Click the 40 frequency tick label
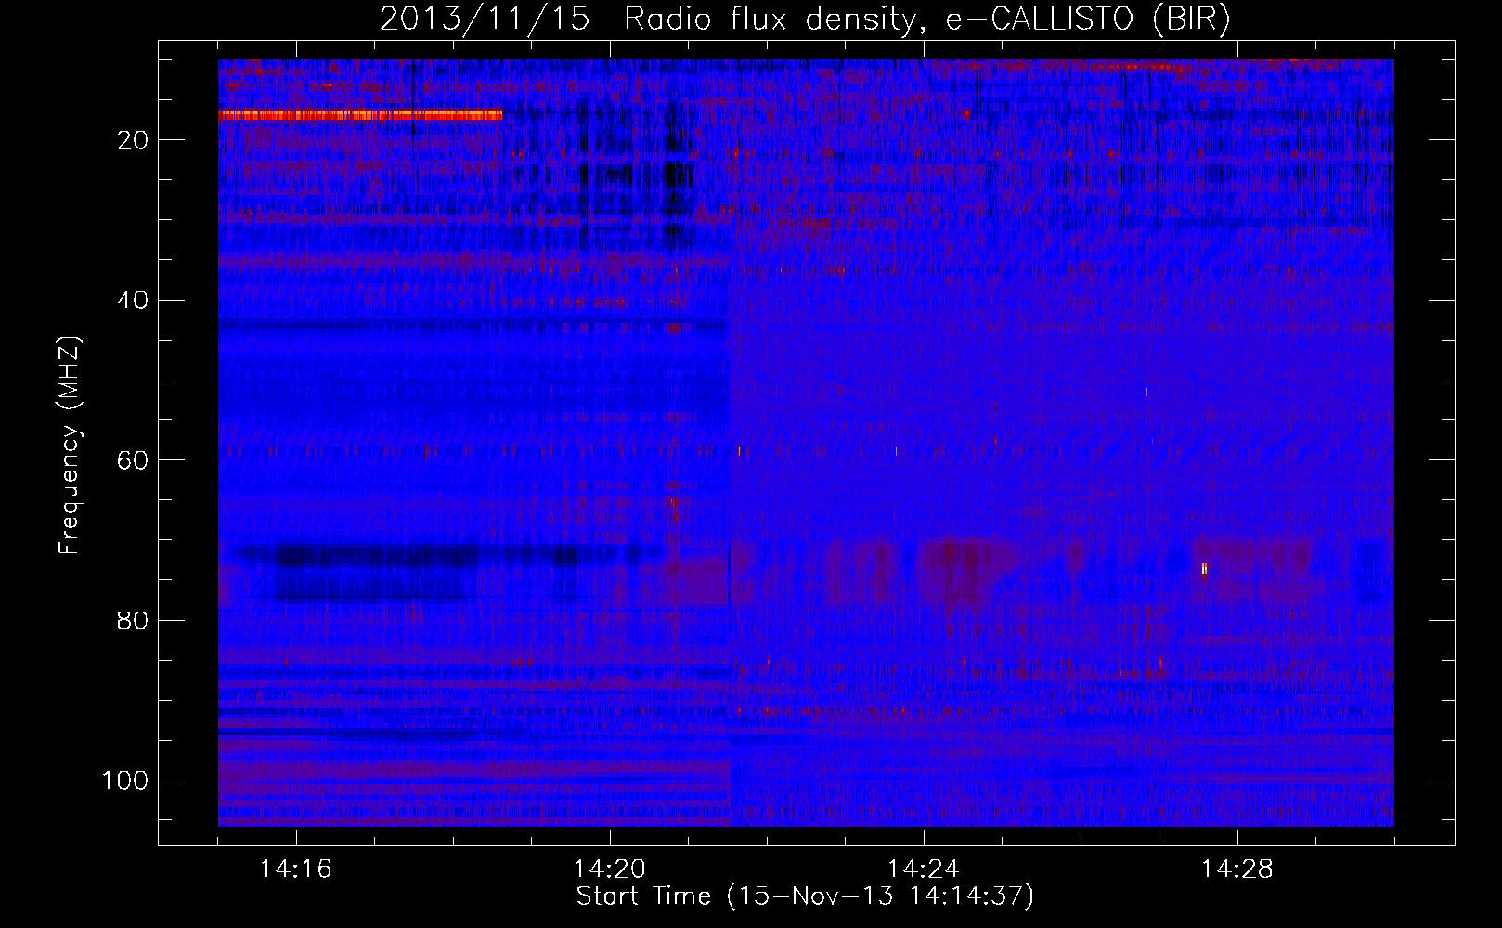1502x928 pixels. click(134, 301)
